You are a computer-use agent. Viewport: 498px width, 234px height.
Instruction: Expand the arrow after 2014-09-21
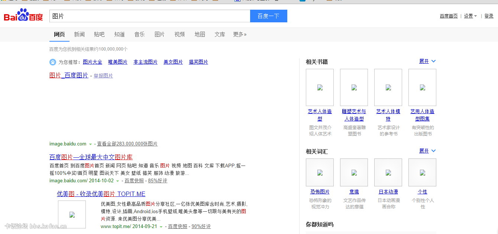point(161,227)
